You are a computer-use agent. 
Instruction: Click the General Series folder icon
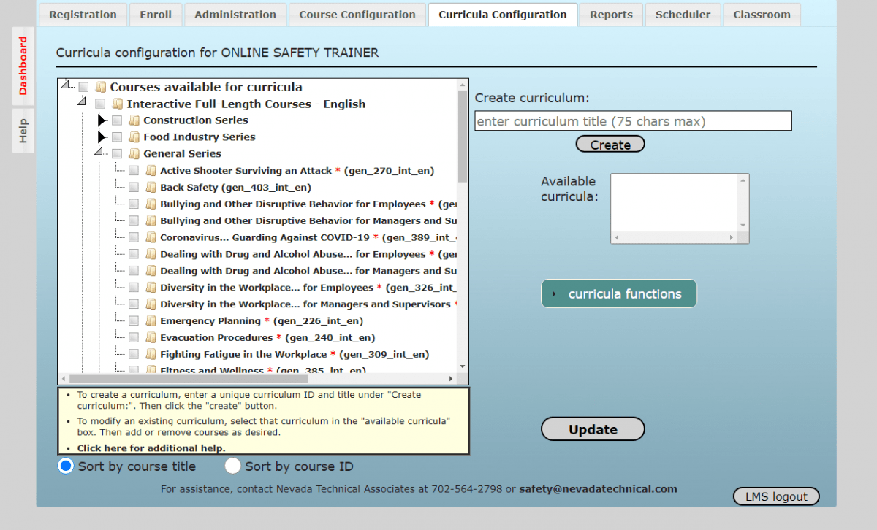pyautogui.click(x=133, y=153)
